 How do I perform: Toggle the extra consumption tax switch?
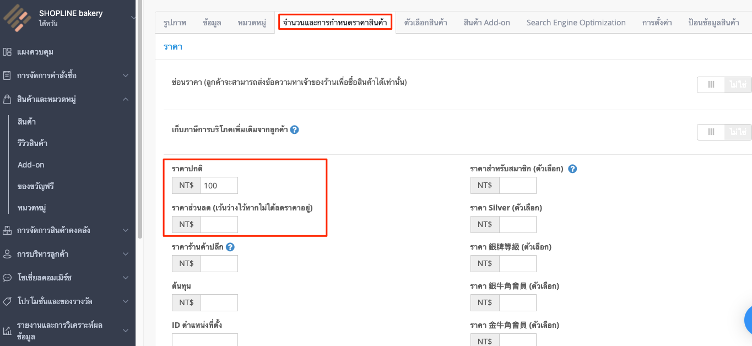[724, 132]
